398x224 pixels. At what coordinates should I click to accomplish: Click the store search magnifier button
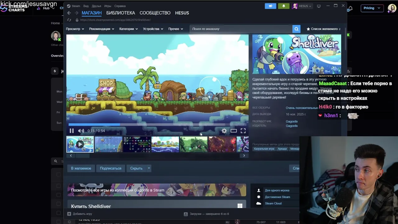point(296,29)
